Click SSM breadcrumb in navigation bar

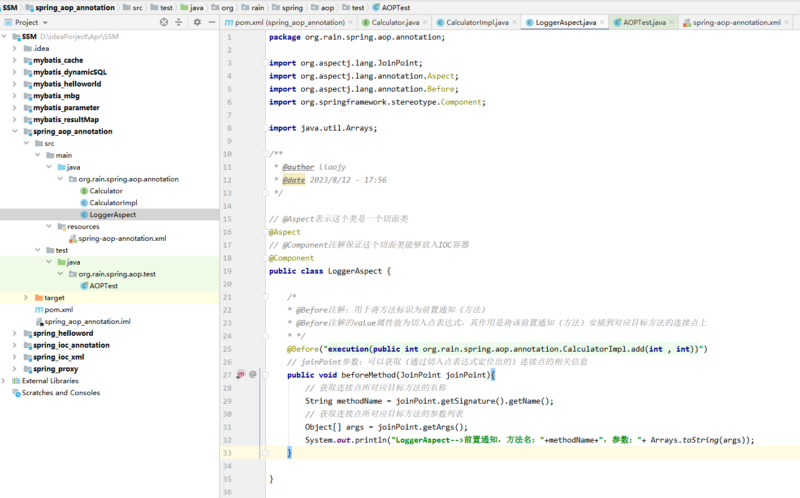click(10, 7)
